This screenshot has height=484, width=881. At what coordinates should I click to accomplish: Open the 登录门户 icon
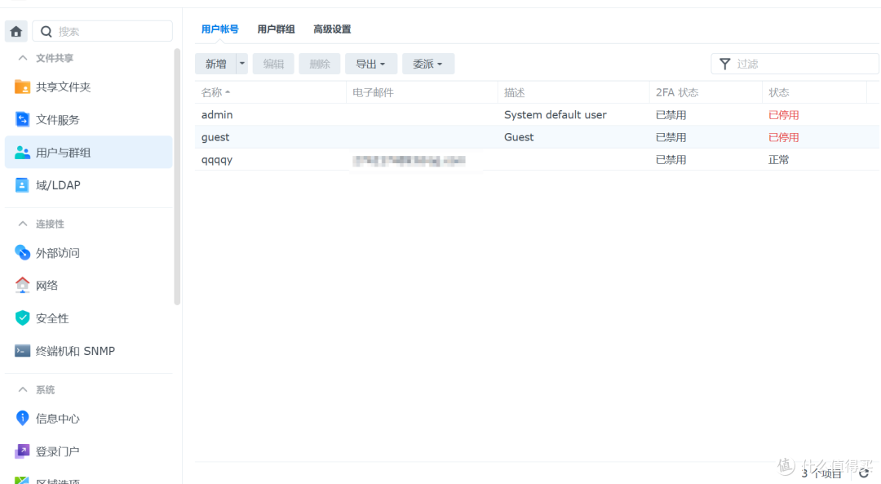[22, 451]
